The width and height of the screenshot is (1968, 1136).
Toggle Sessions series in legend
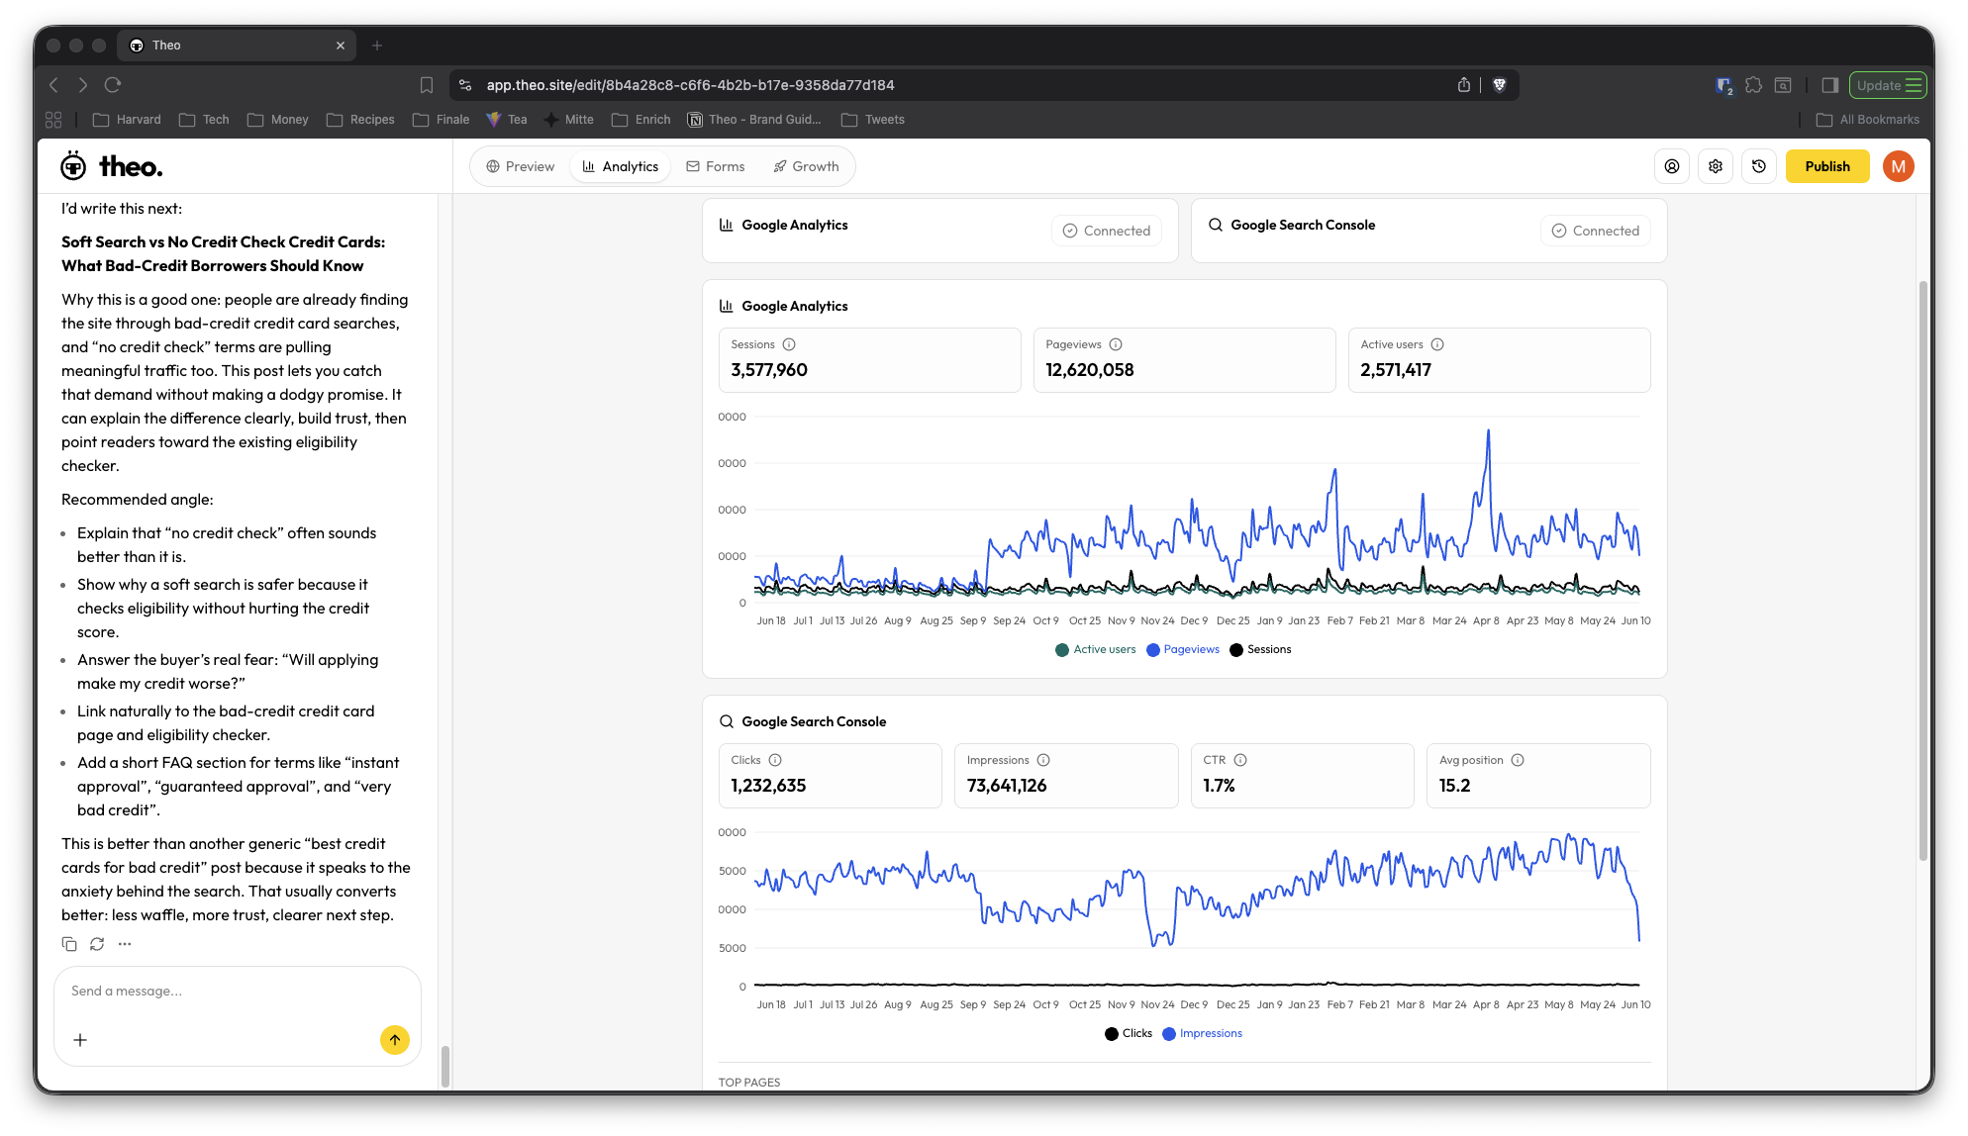click(x=1260, y=649)
